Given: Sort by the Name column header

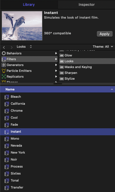Looking at the screenshot, I should 57,89.
